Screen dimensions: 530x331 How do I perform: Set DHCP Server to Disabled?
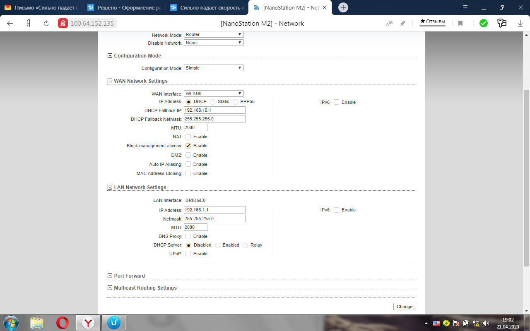[188, 245]
